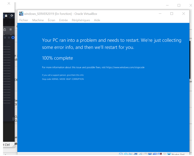Viewport: 194px width, 156px height.
Task: Open the Périphériques menu
Action: click(81, 20)
